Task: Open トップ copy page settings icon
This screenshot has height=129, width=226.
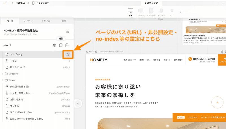Action: click(68, 54)
